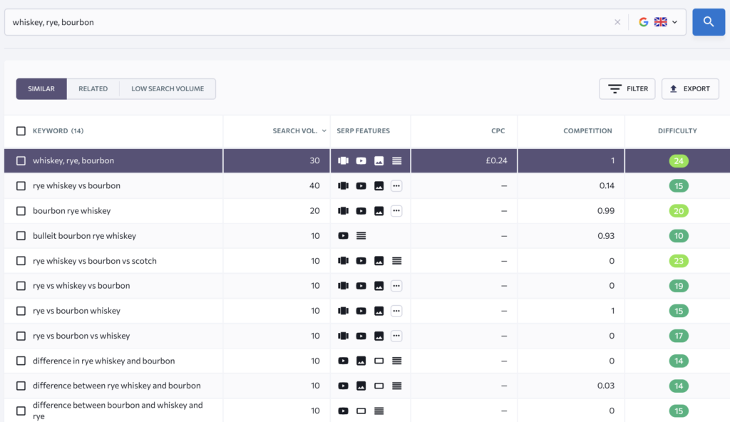Click the Google logo icon in search bar
The width and height of the screenshot is (730, 422).
coord(644,22)
